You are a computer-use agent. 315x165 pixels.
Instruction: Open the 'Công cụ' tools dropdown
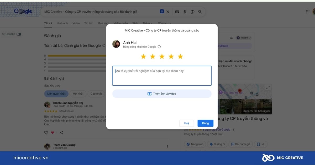tap(164, 23)
